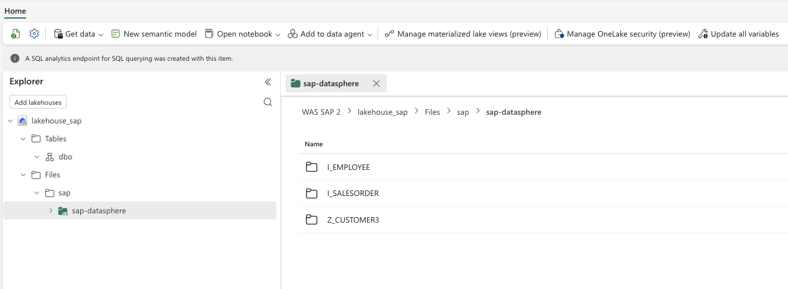
Task: Go to Files in the breadcrumb
Action: tap(432, 112)
